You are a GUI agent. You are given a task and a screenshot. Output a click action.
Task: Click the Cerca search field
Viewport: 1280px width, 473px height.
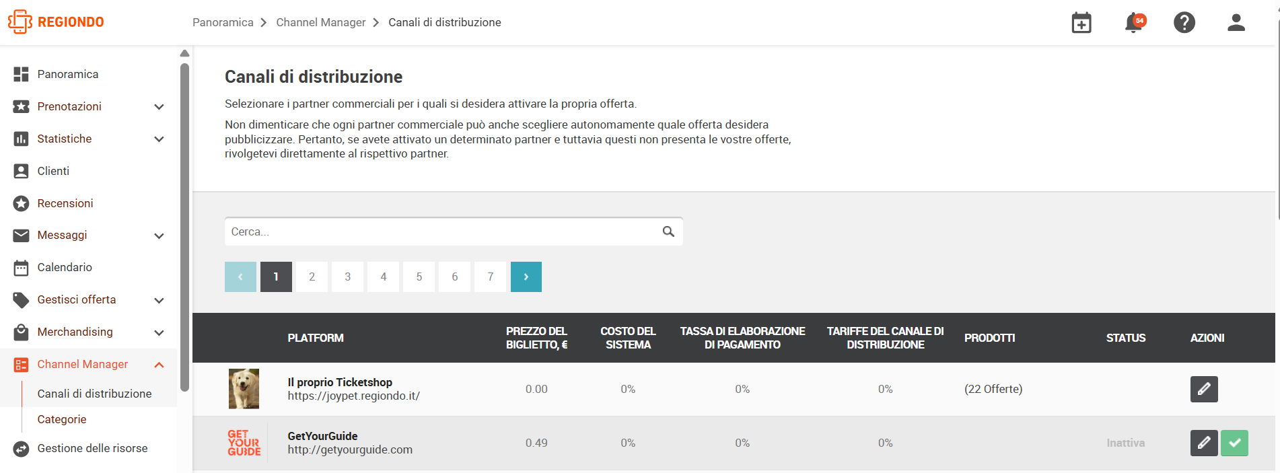pos(454,231)
